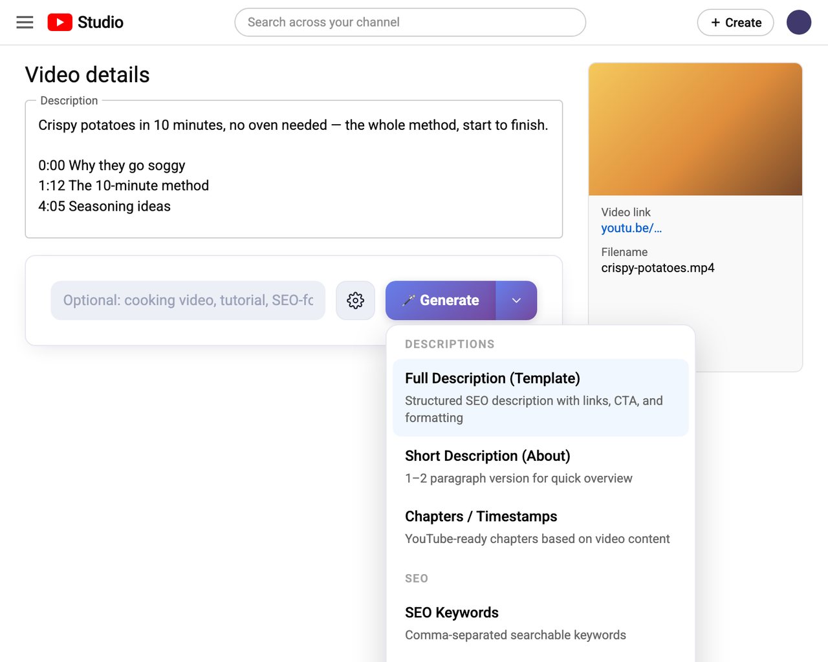
Task: Click the 'Filename' label
Action: click(624, 252)
